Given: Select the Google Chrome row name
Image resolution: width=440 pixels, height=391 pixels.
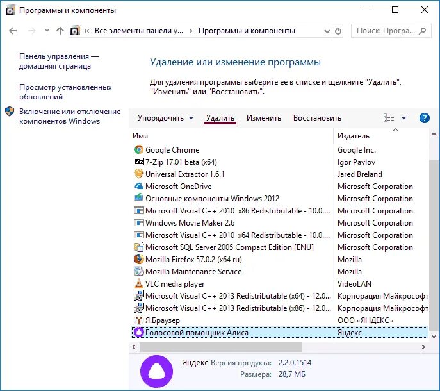Looking at the screenshot, I should (x=172, y=150).
